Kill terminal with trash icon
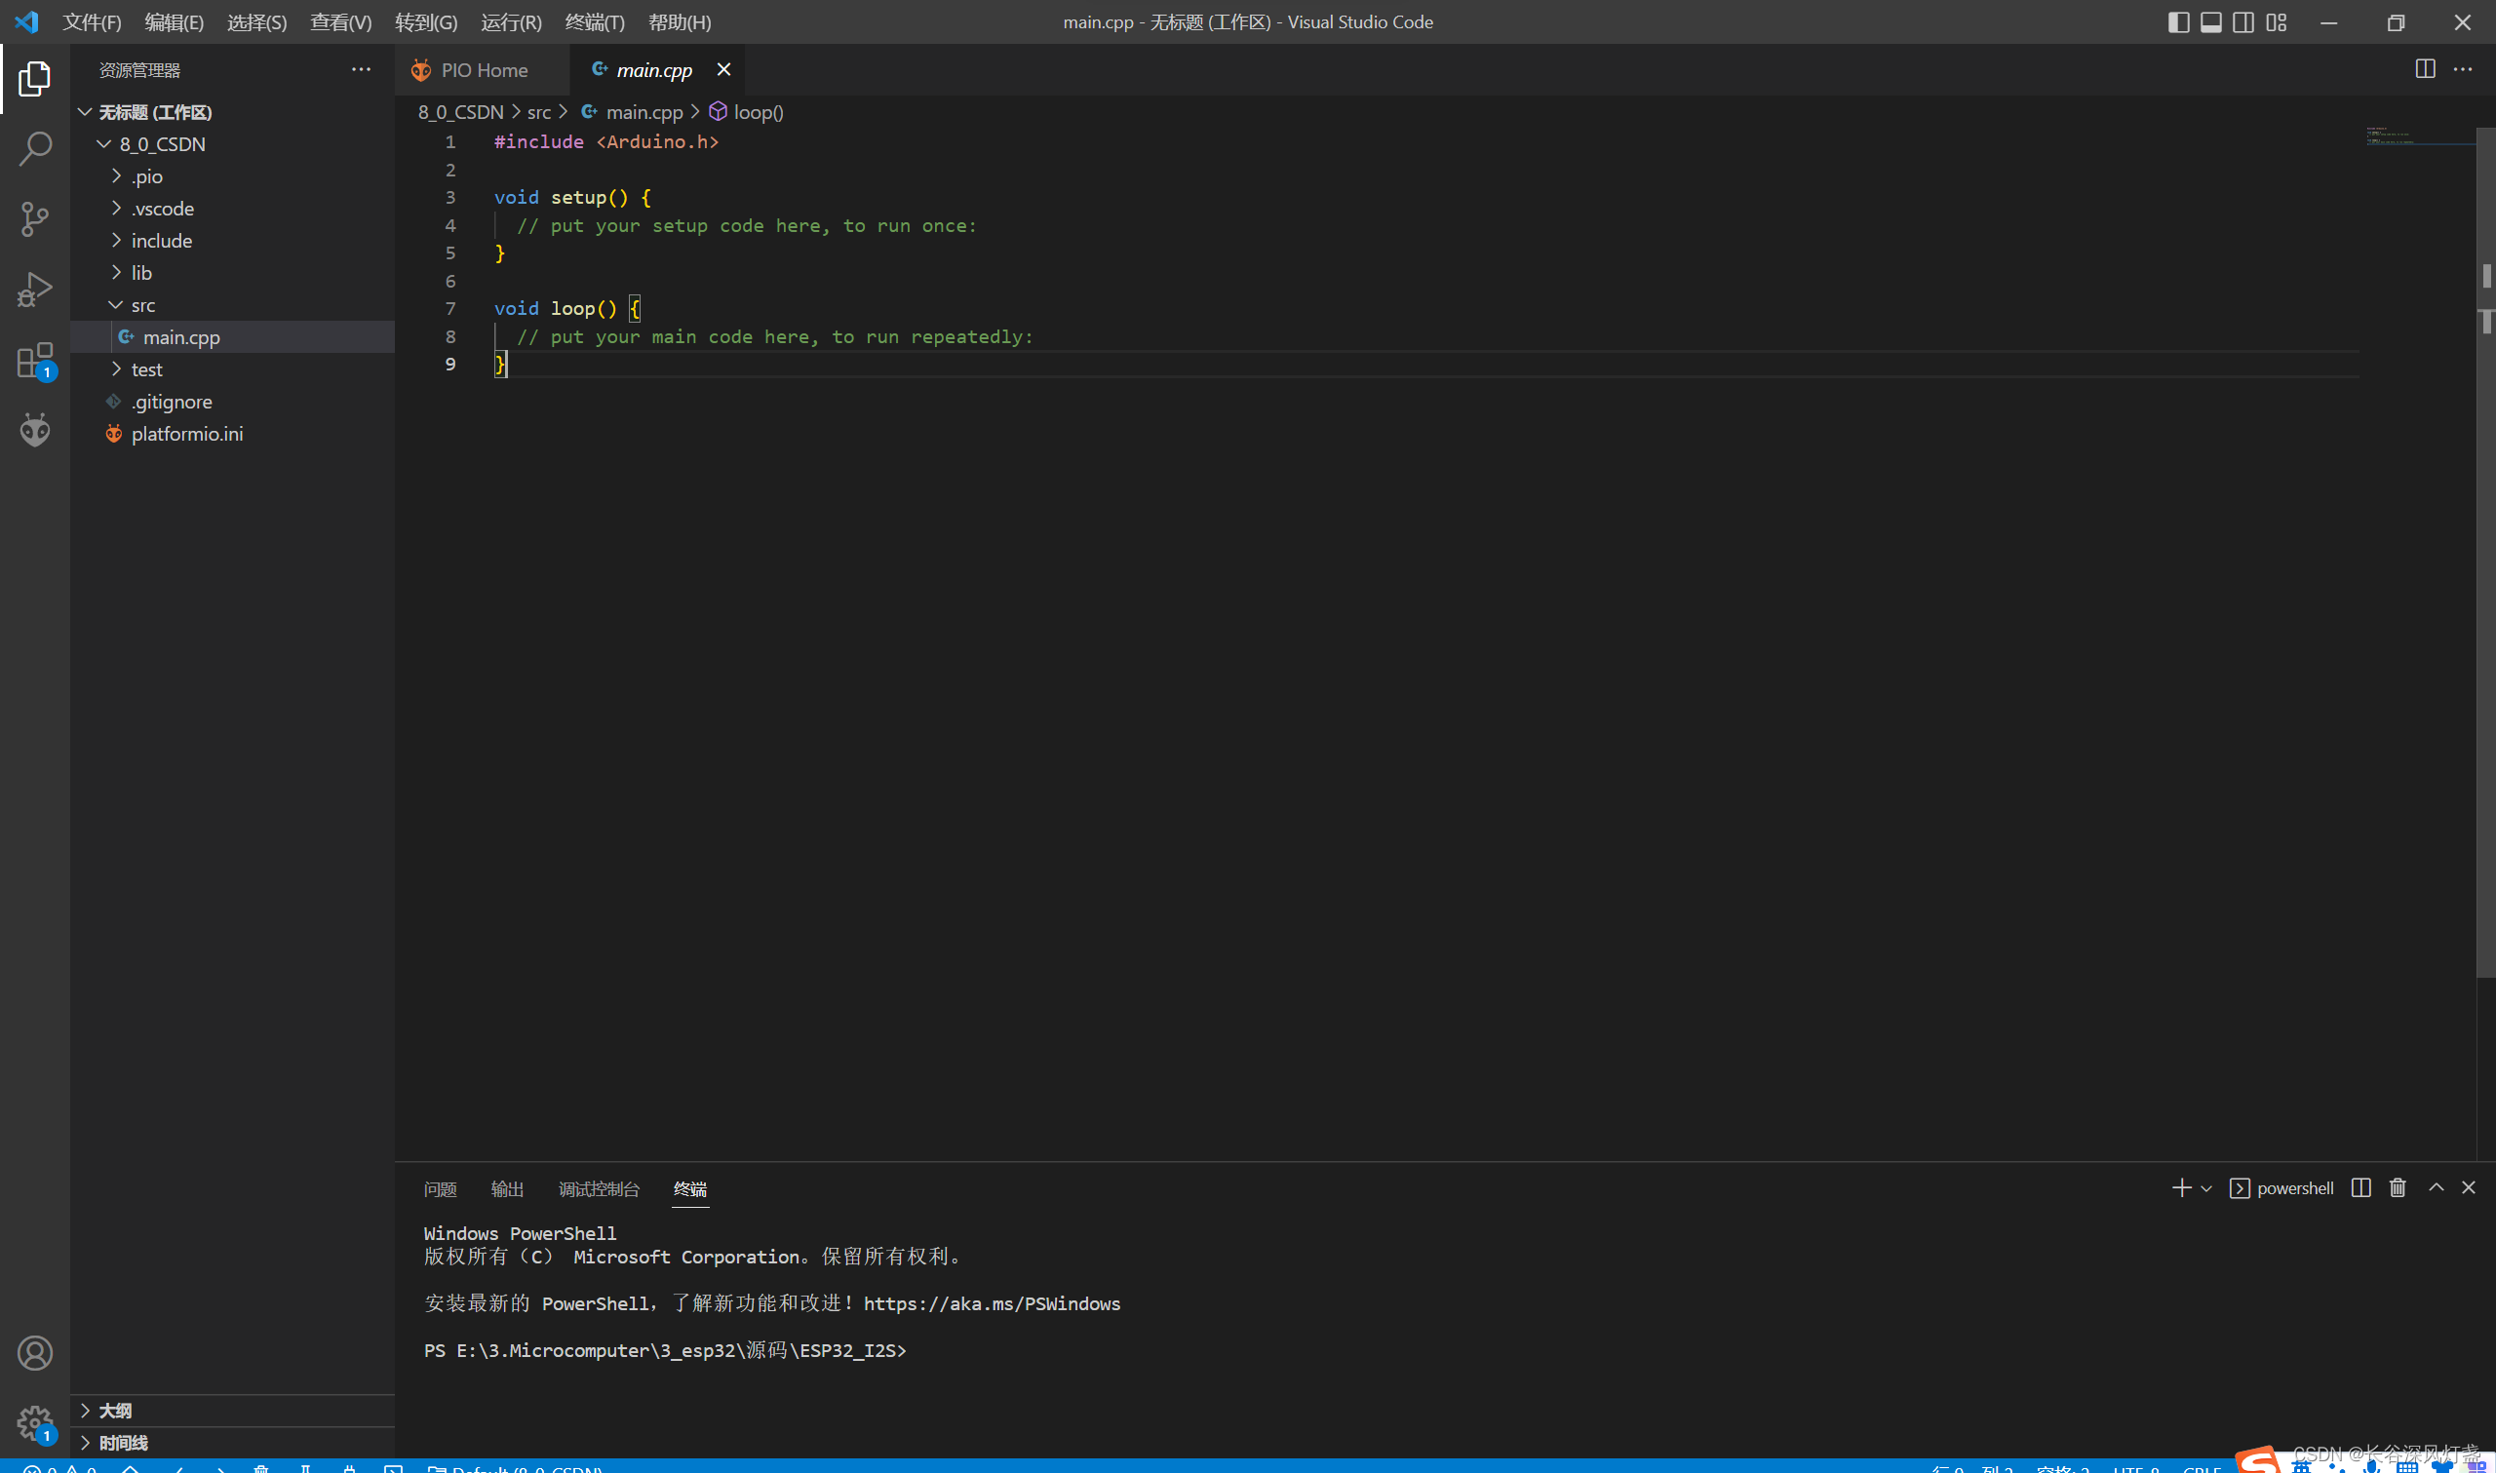The image size is (2496, 1473). 2398,1188
